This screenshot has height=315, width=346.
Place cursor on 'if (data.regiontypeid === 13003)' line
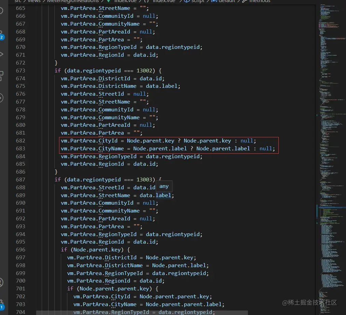108,180
